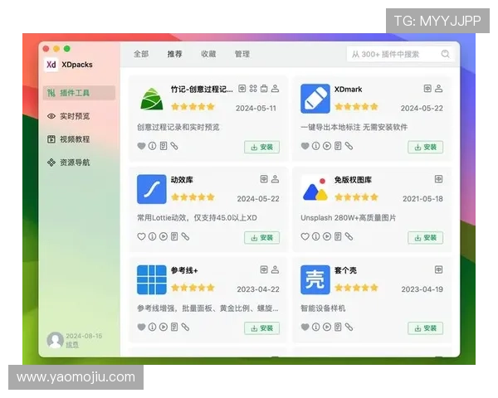This screenshot has height=398, width=498.
Task: Install the 套个壳 plugin
Action: click(x=426, y=328)
